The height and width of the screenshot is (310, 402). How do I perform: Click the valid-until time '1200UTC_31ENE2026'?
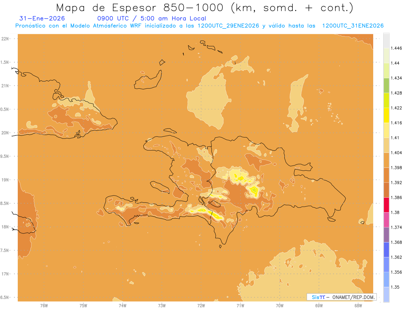point(353,26)
